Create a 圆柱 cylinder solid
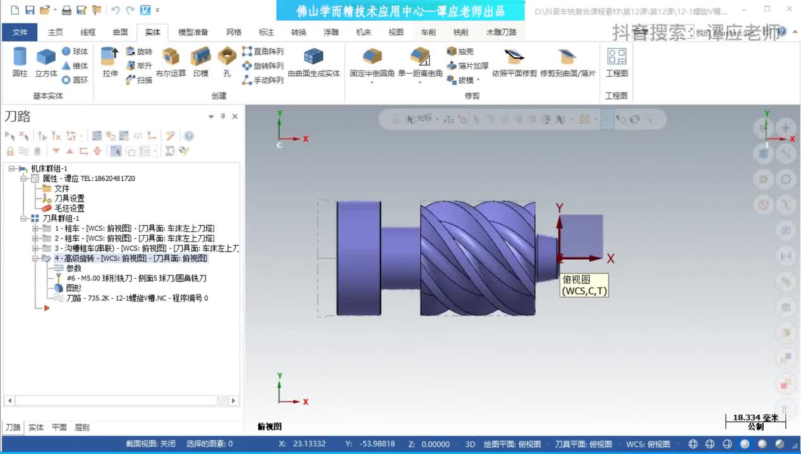Viewport: 801px width, 454px height. (x=20, y=62)
